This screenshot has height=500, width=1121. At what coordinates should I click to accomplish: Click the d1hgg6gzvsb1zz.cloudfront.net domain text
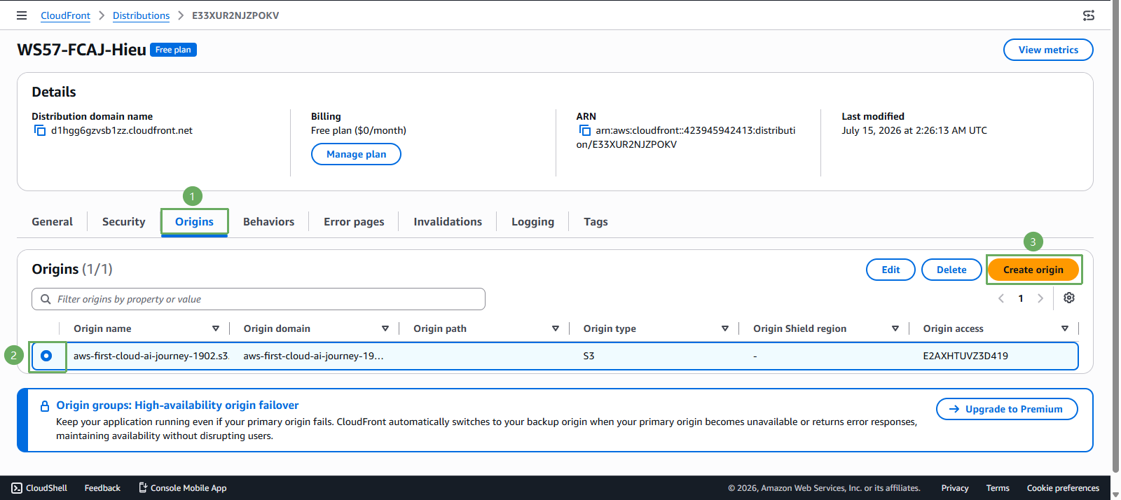click(x=122, y=130)
